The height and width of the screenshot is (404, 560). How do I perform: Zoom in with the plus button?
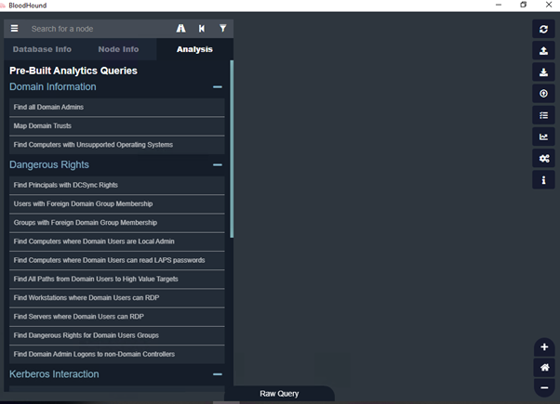(x=544, y=347)
